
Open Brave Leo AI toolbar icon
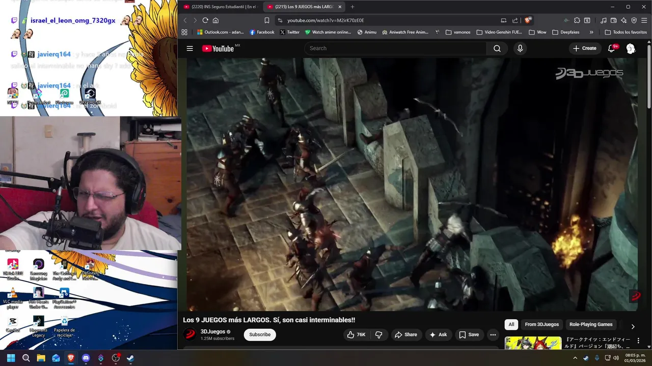click(x=623, y=20)
